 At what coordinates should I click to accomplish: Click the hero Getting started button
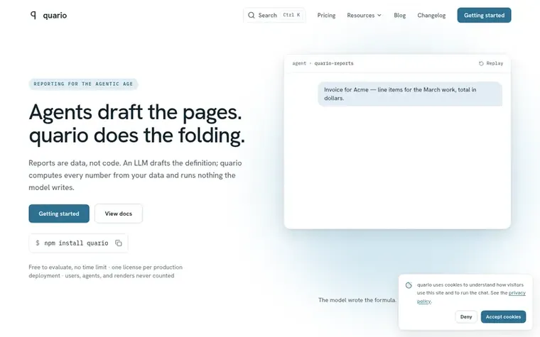[x=59, y=214]
